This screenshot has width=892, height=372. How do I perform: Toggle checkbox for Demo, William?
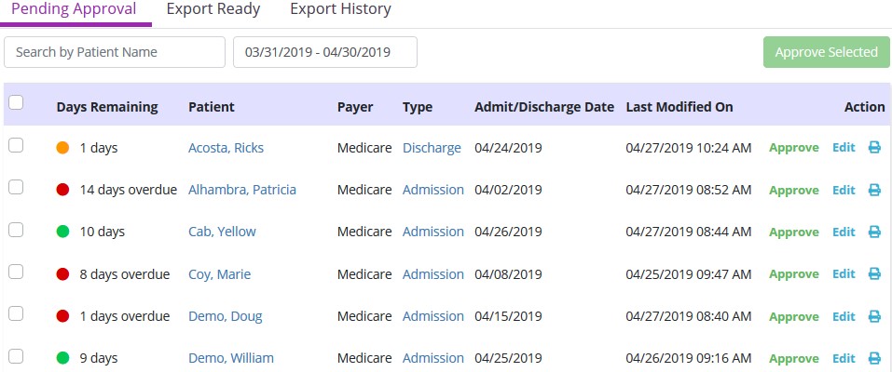(x=16, y=355)
